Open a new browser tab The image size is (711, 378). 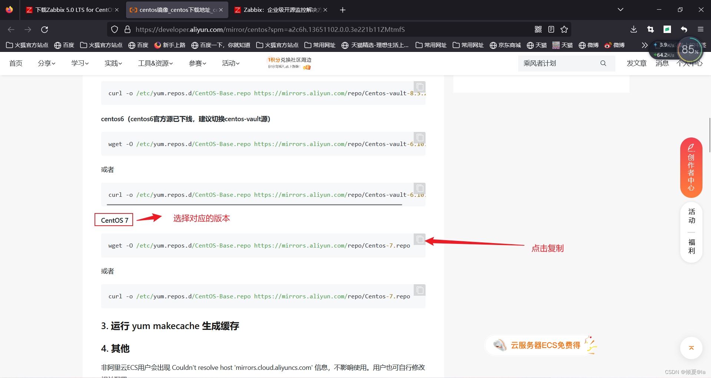(343, 10)
